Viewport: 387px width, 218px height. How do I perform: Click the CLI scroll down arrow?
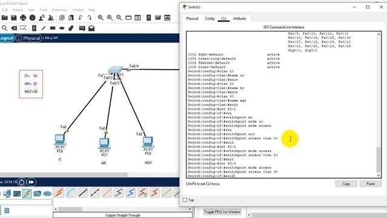pos(379,176)
